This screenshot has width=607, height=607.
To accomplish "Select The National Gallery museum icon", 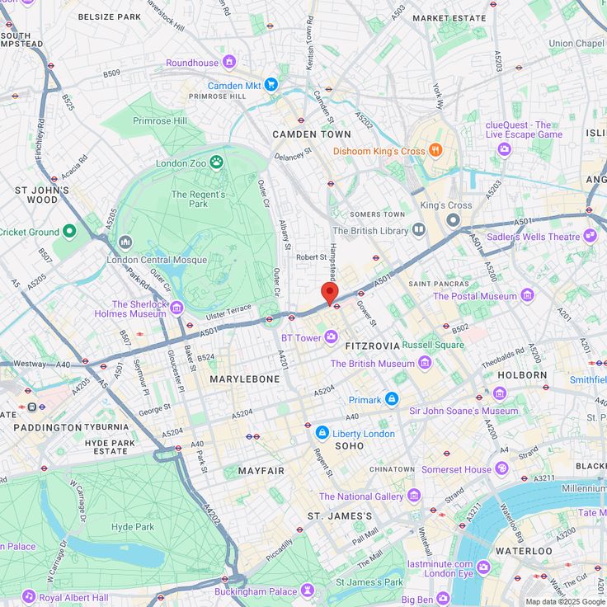I will (414, 495).
